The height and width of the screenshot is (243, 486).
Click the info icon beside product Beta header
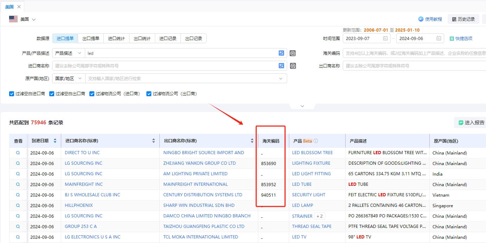click(x=316, y=141)
